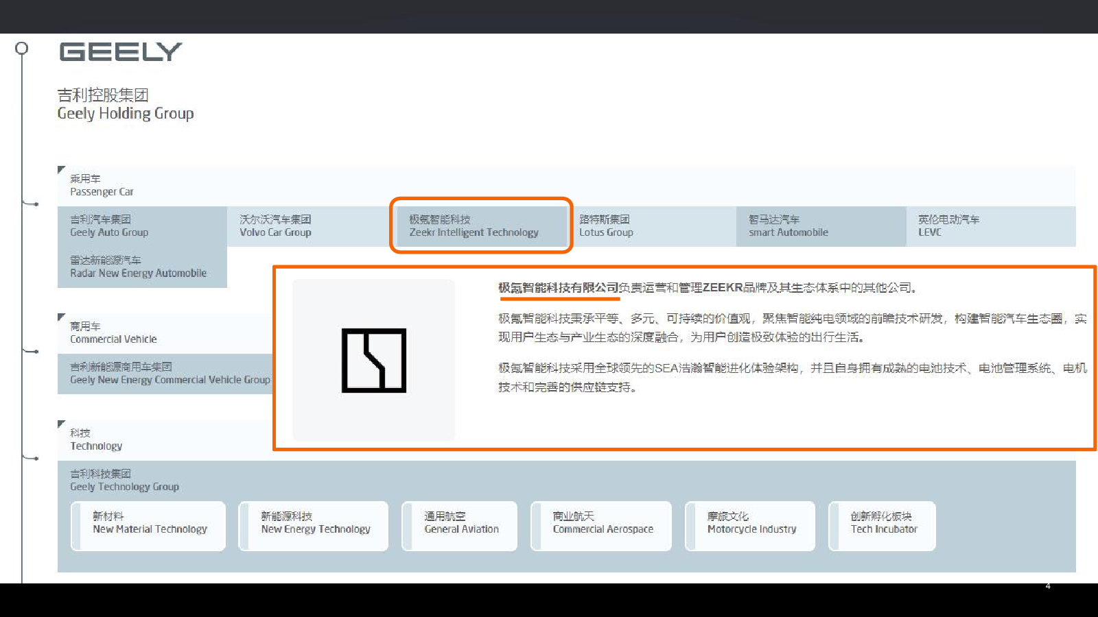Screen dimensions: 1098x617
Task: Open the Tech Incubator tile
Action: coord(882,526)
